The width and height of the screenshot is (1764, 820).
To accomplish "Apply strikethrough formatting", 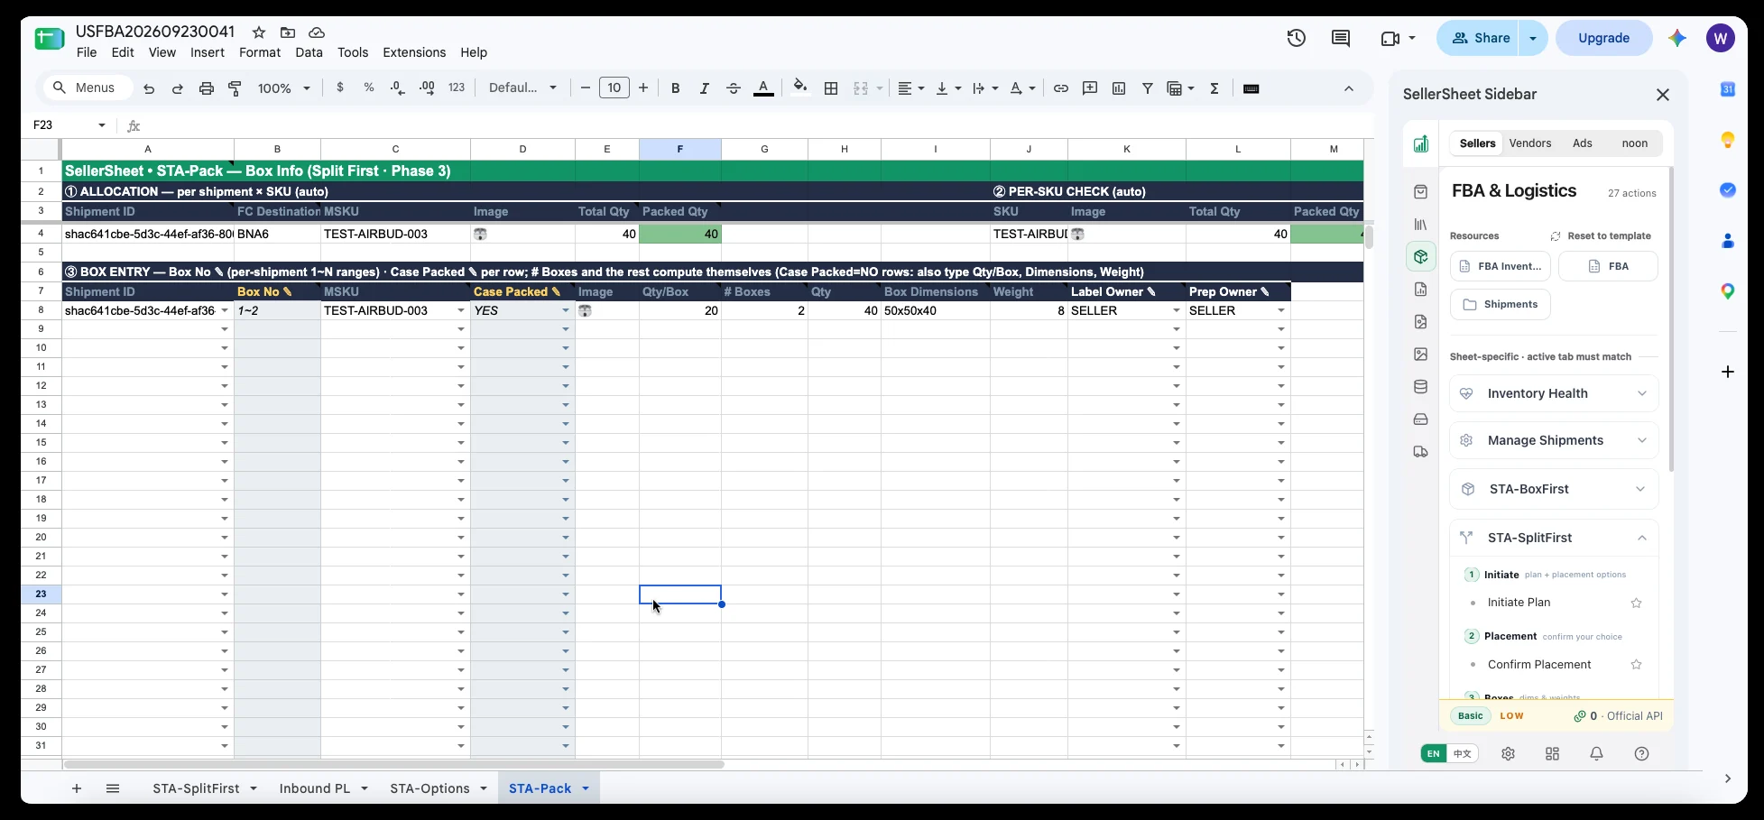I will (x=733, y=88).
